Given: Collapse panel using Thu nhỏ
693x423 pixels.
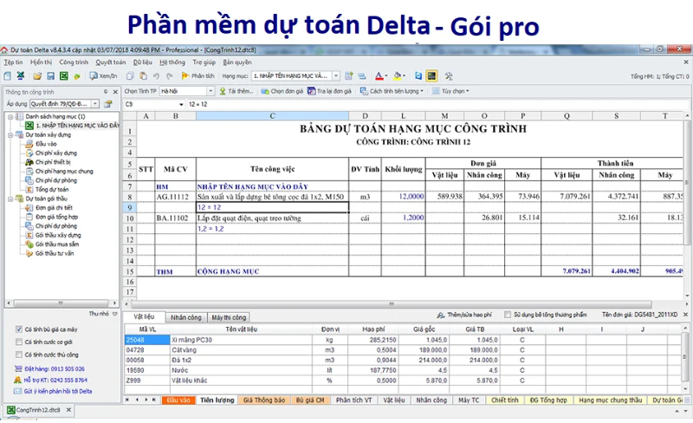Looking at the screenshot, I should click(103, 314).
